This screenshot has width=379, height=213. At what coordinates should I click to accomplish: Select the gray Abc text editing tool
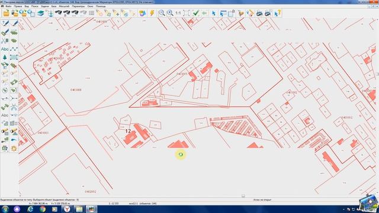5,115
